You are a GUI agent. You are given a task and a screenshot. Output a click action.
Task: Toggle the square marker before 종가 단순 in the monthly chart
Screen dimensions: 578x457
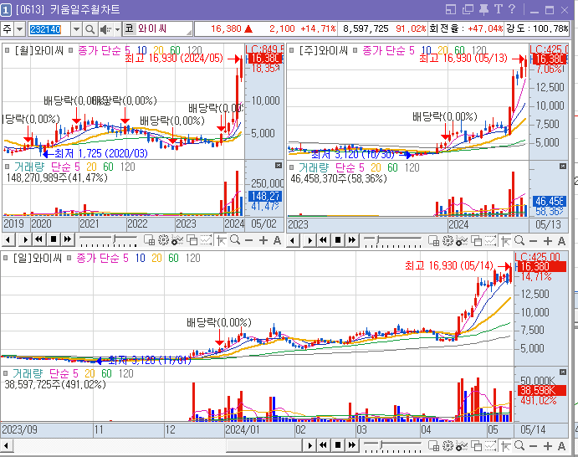point(71,50)
